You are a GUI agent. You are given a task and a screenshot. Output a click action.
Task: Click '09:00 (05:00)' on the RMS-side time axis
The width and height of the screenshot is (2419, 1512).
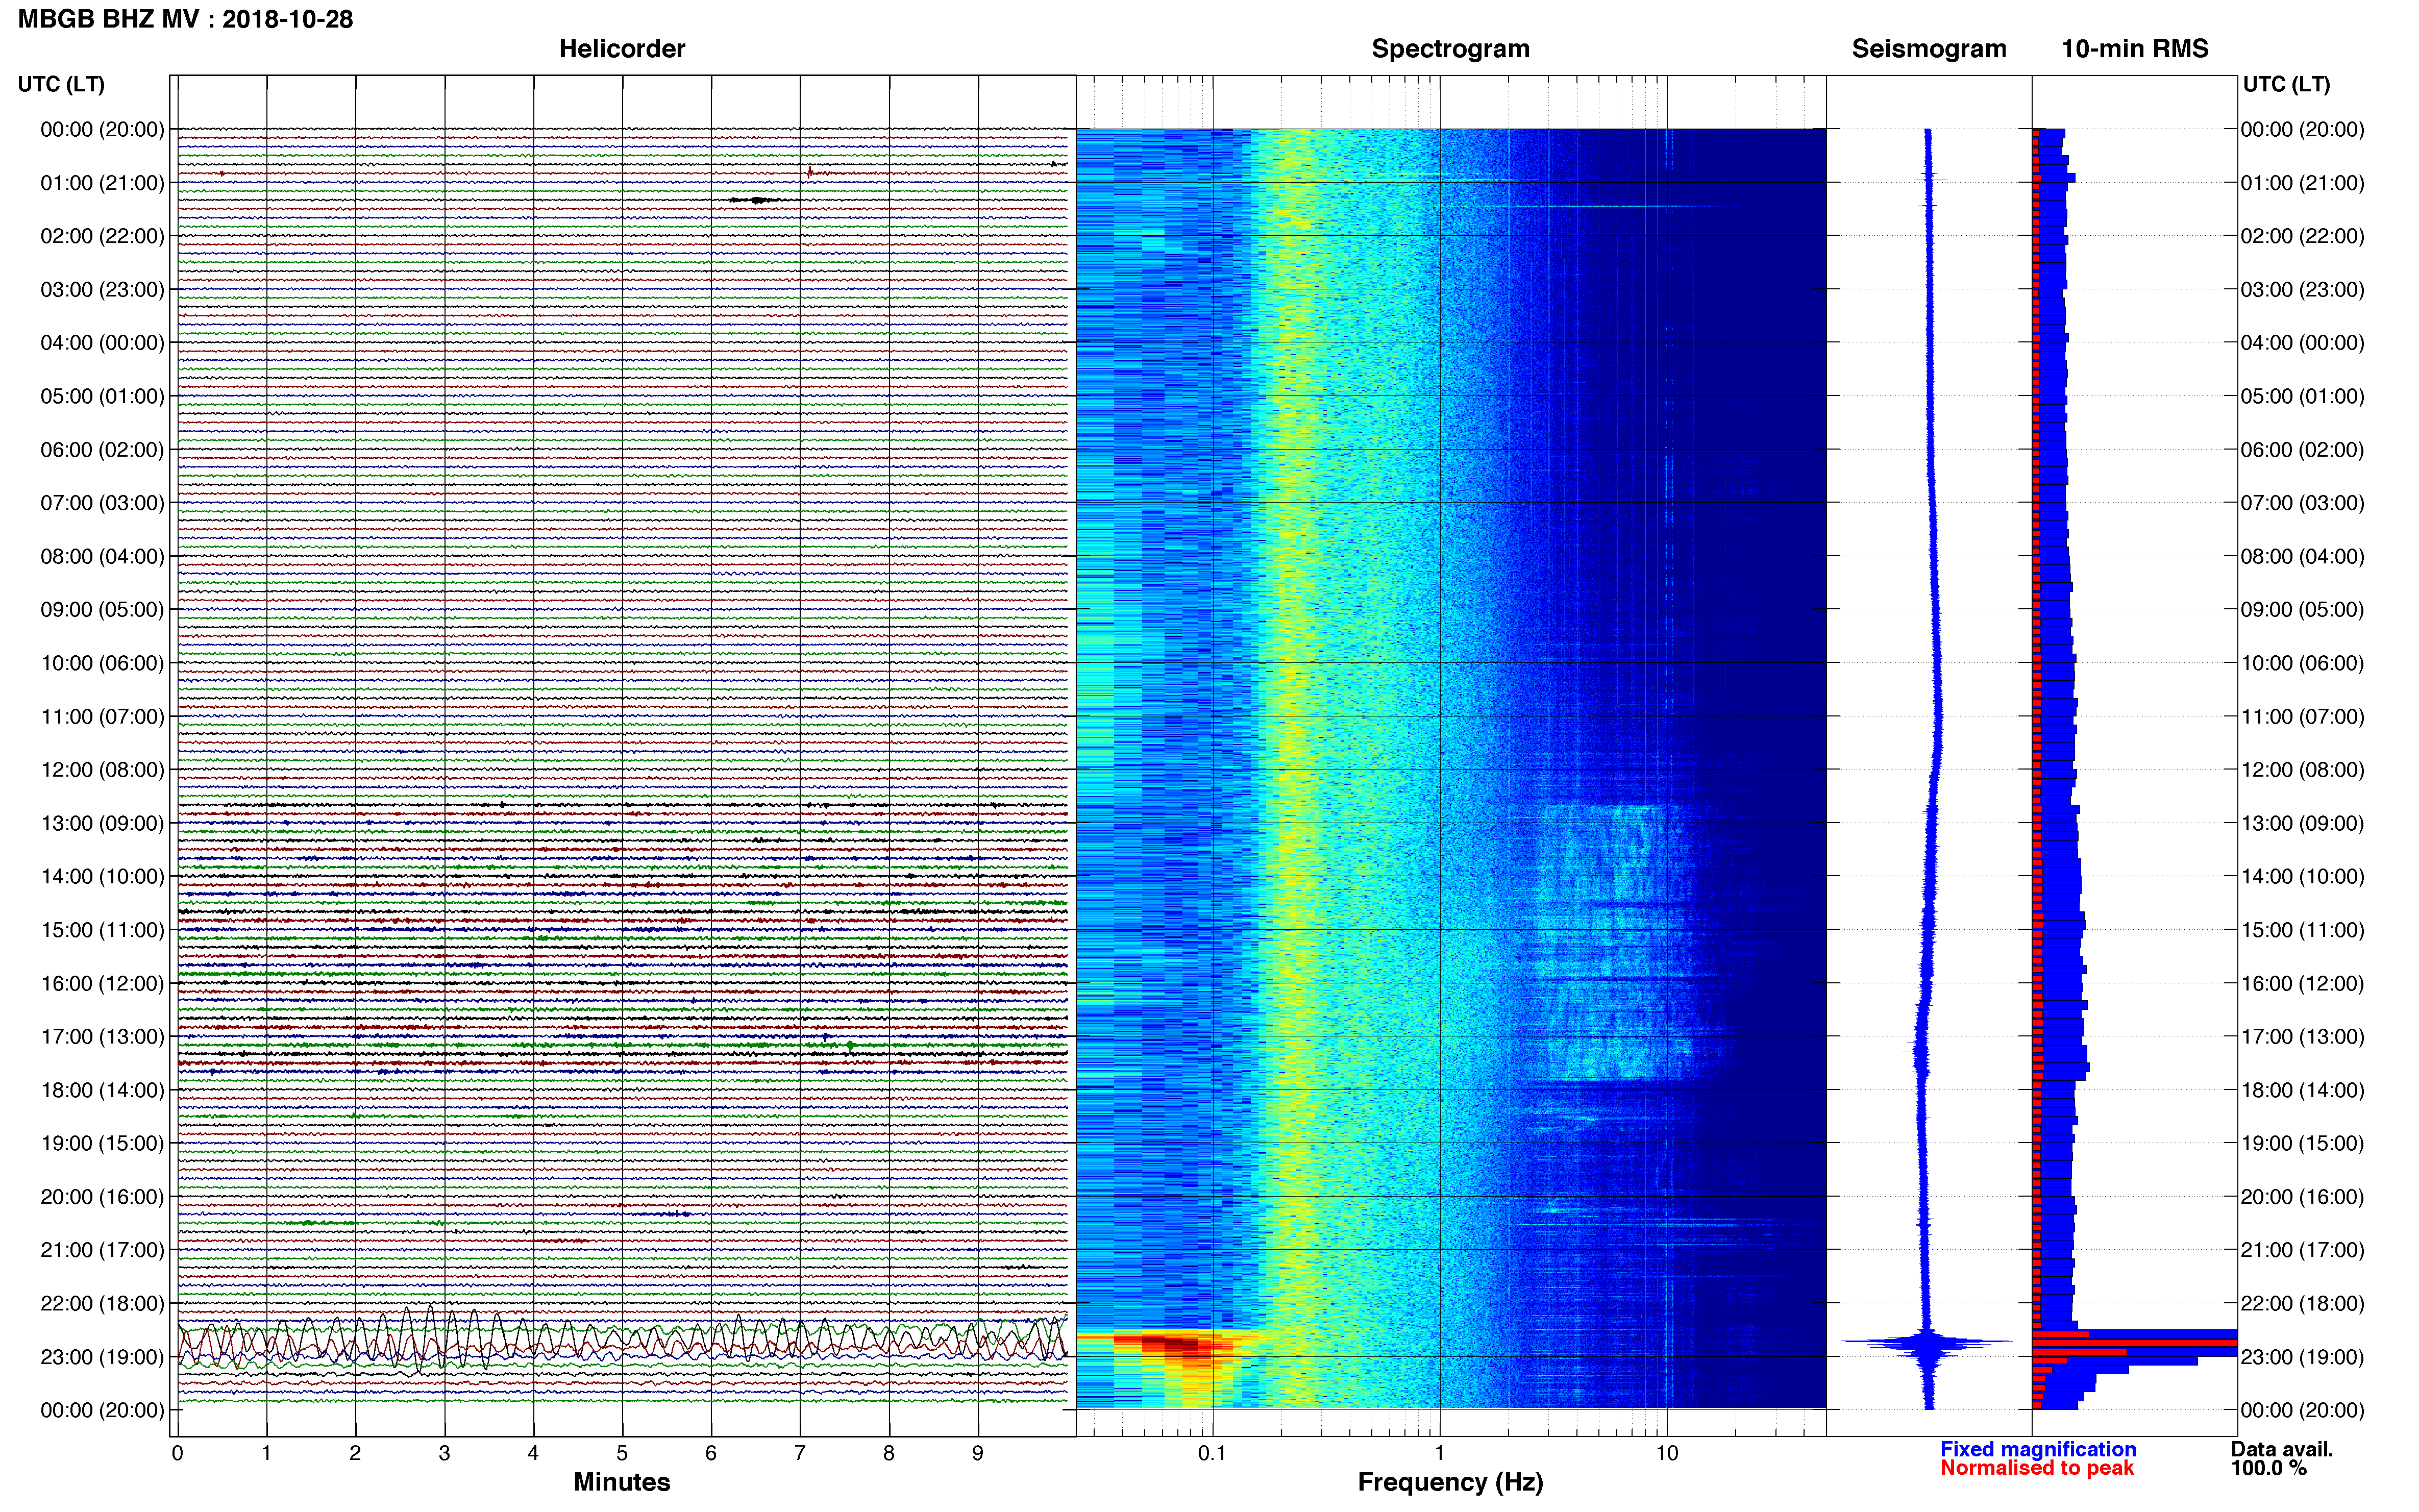point(2302,609)
